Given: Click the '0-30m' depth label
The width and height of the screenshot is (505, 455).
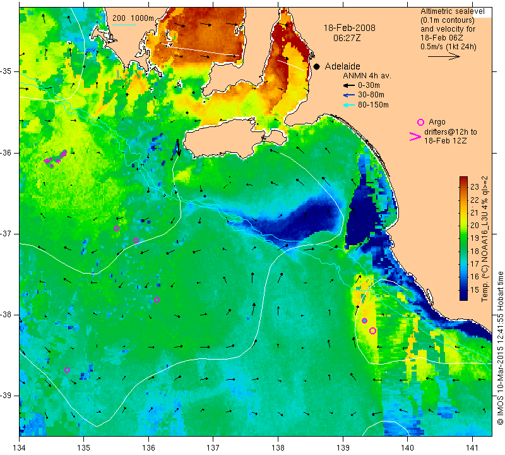Looking at the screenshot, I should click(369, 85).
